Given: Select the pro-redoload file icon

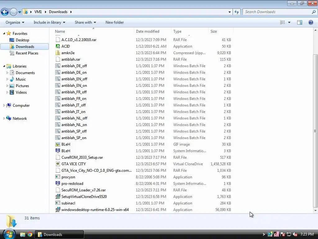Looking at the screenshot, I should (x=58, y=184).
